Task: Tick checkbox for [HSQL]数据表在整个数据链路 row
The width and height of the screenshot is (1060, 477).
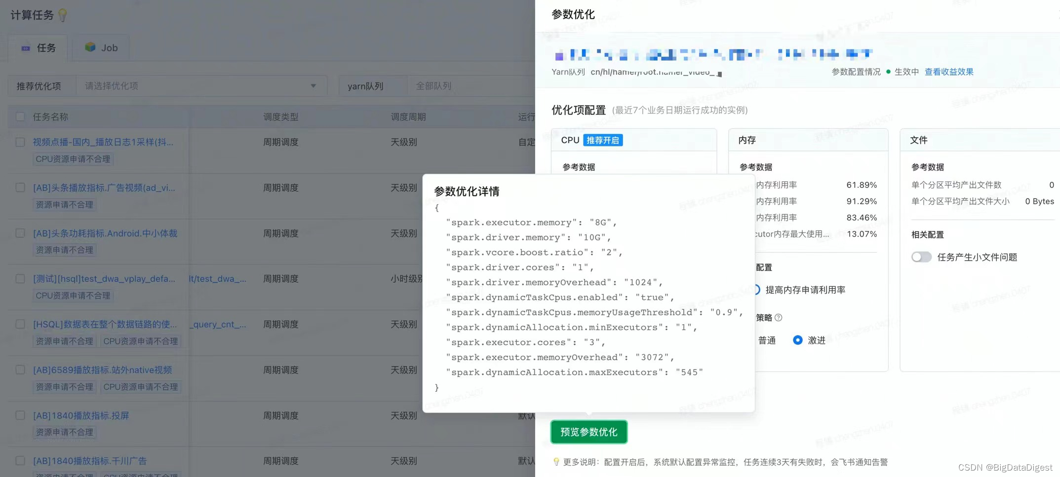Action: pos(20,324)
